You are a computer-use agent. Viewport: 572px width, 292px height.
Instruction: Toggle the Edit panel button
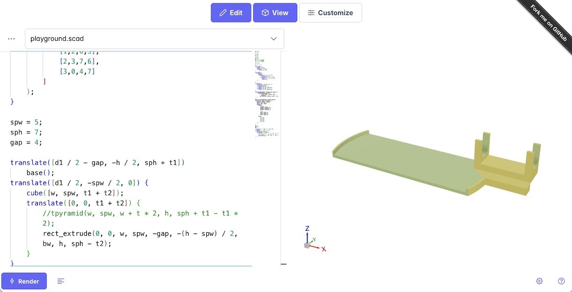click(x=231, y=13)
